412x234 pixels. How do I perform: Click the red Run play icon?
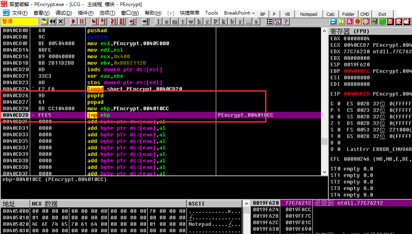tap(73, 22)
